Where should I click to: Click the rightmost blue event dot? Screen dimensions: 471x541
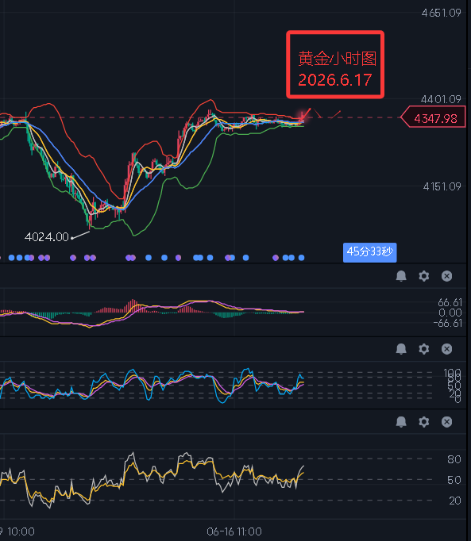coord(301,257)
